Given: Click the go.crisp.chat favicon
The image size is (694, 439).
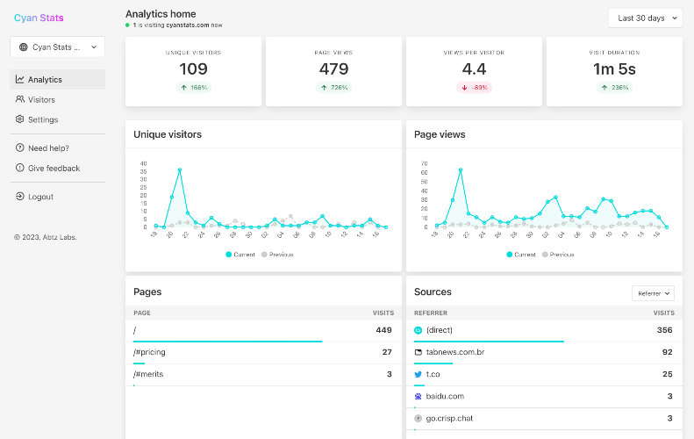Looking at the screenshot, I should [x=418, y=419].
